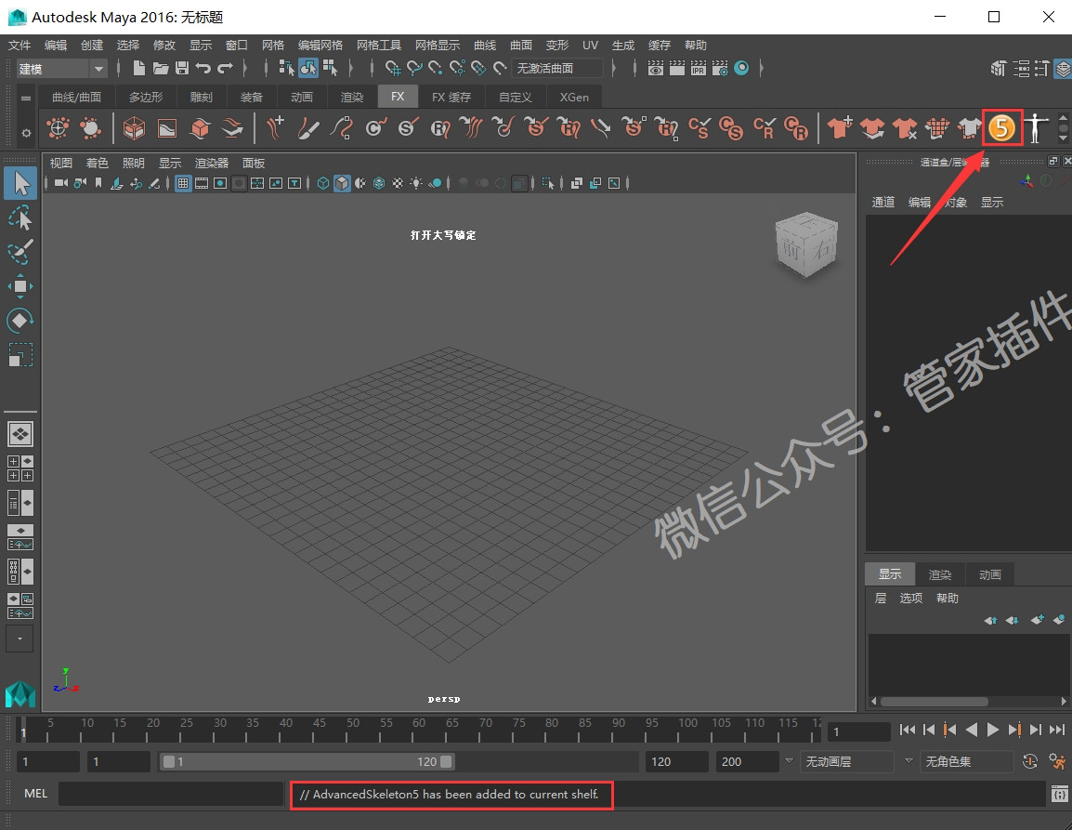
Task: Click the create nCloth shirt-plus shelf icon
Action: click(840, 128)
